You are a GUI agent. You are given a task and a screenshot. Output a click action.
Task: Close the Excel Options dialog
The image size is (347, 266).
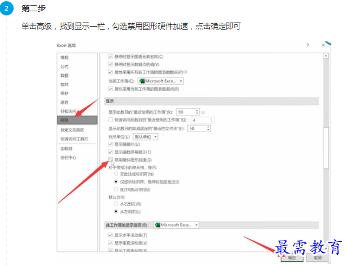click(x=323, y=45)
